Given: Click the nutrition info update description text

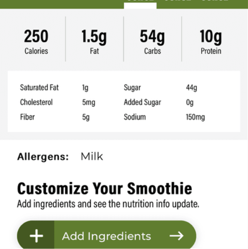Looking at the screenshot, I should click(x=108, y=204).
